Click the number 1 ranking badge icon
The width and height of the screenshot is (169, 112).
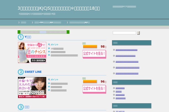pyautogui.click(x=21, y=37)
